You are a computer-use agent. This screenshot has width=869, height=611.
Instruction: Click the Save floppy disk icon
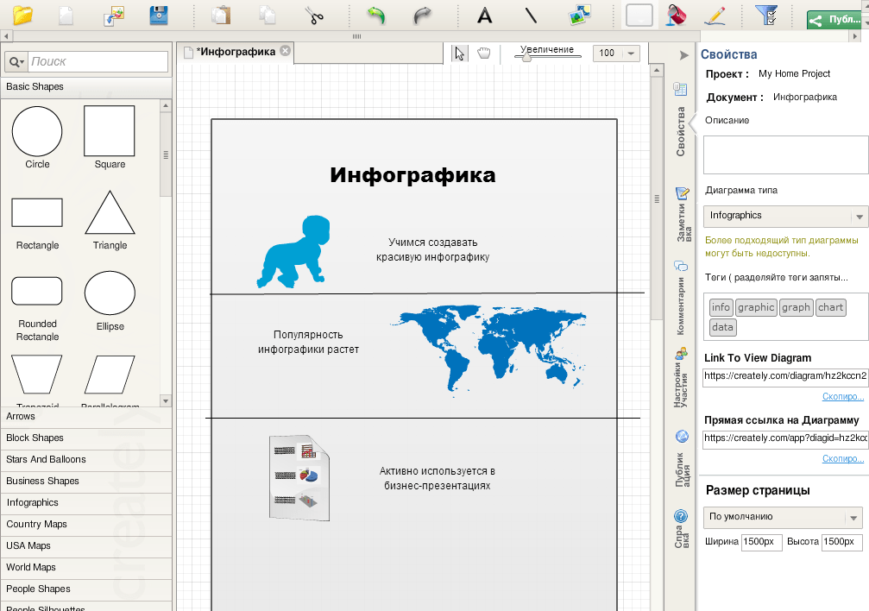(159, 15)
